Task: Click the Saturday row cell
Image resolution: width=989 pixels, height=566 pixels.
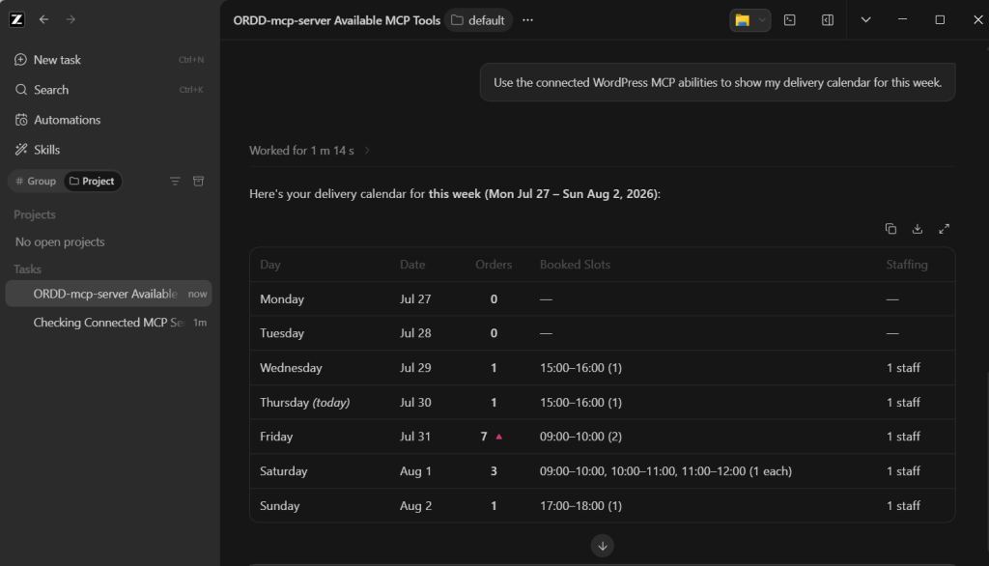Action: tap(284, 471)
